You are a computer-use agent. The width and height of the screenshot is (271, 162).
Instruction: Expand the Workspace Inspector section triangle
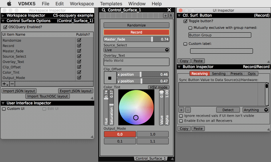click(x=3, y=16)
